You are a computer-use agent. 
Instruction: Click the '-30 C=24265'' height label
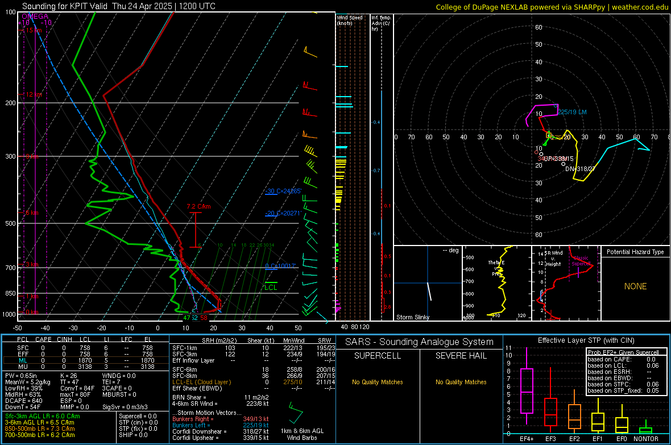283,192
